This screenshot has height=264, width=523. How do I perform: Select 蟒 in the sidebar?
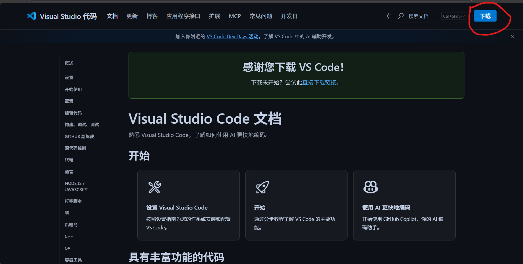click(x=67, y=213)
